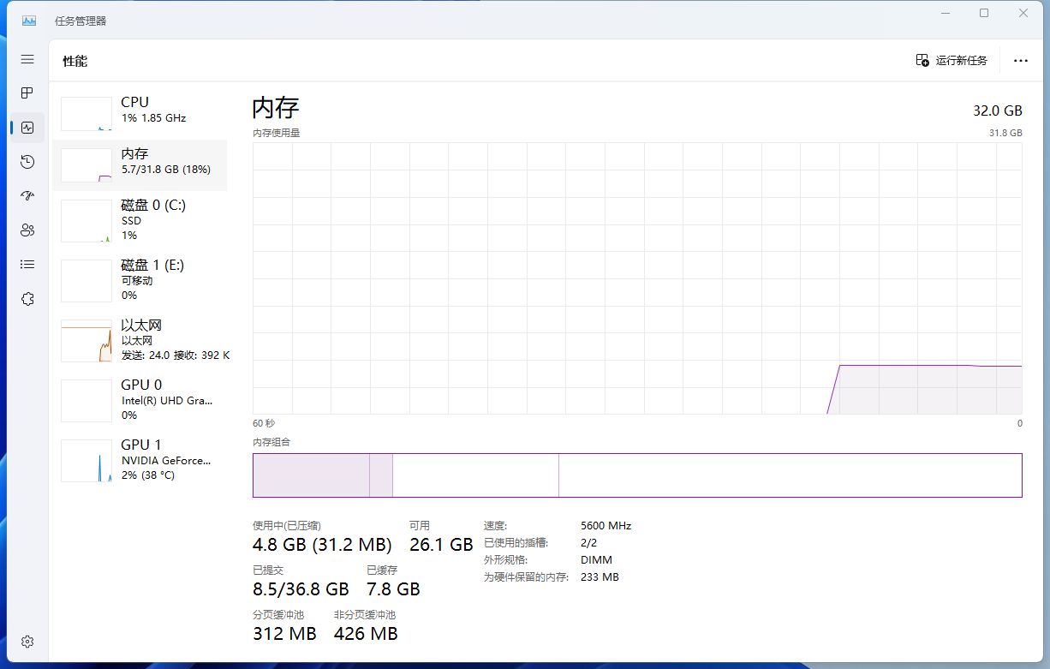Select GPU 0 Intel UHD Graphics panel
Image resolution: width=1050 pixels, height=669 pixels.
[x=141, y=400]
